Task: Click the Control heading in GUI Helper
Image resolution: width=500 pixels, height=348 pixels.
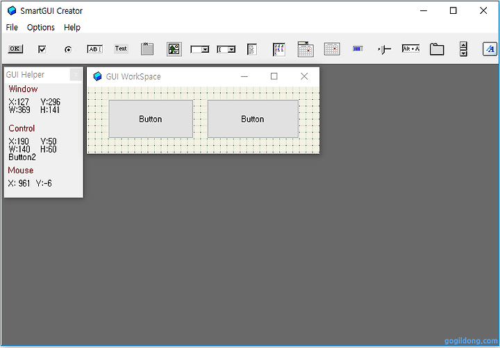Action: pyautogui.click(x=22, y=128)
